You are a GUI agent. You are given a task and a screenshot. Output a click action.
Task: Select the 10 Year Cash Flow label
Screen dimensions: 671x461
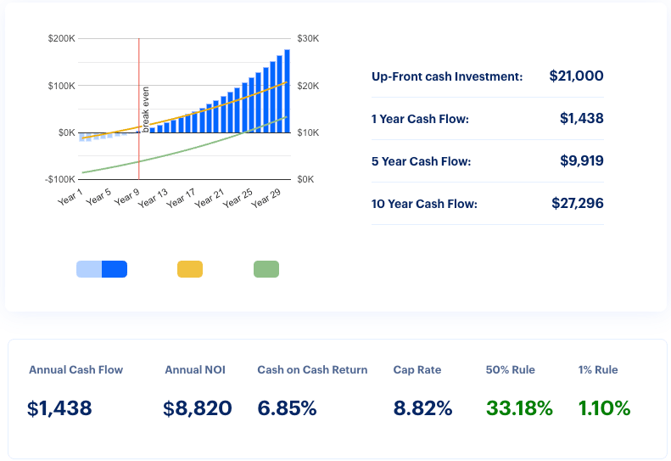[x=424, y=204]
